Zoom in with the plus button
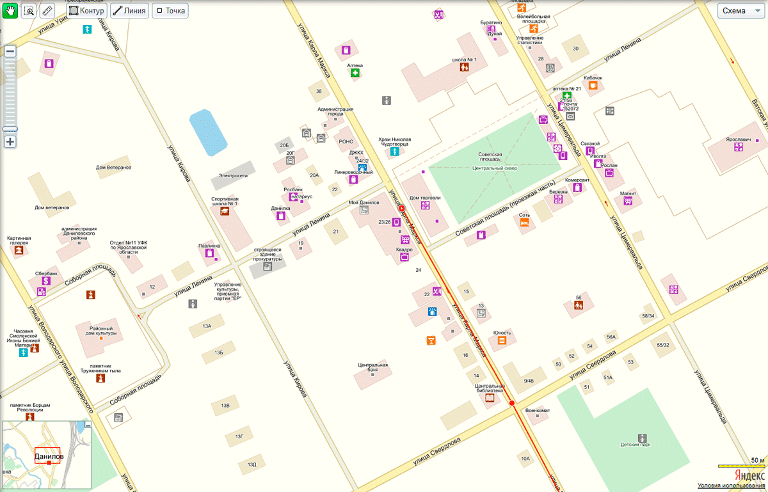This screenshot has width=768, height=492. [10, 142]
